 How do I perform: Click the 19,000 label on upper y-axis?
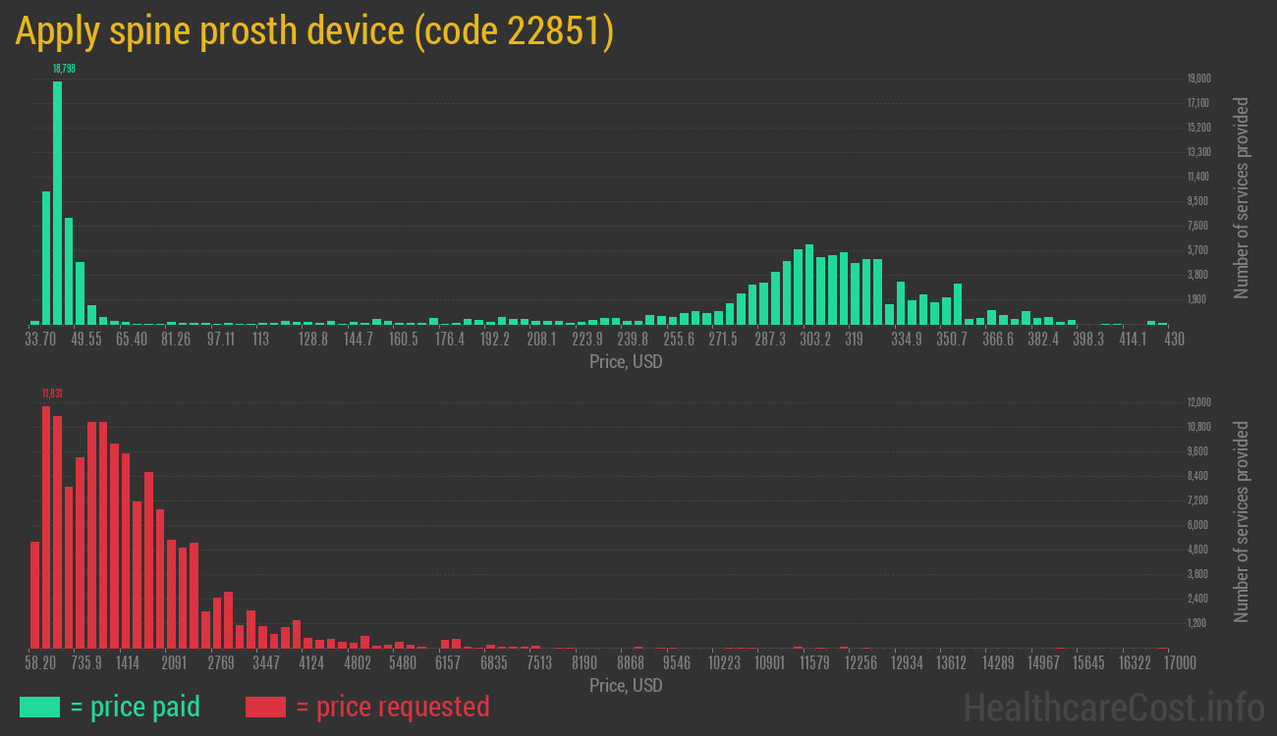(x=1198, y=79)
